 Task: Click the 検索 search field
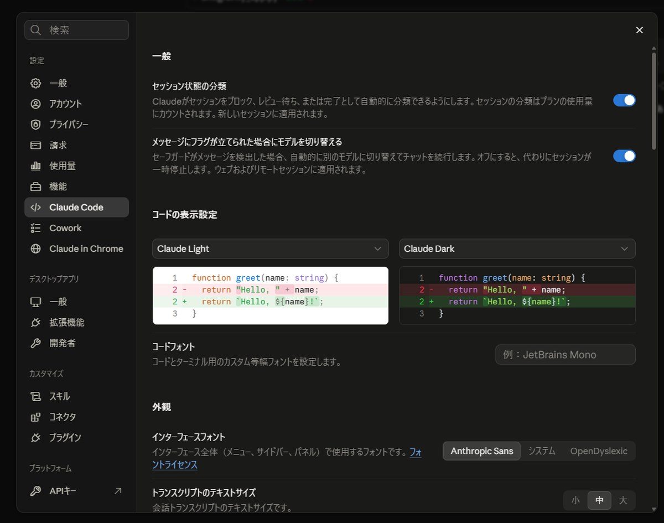tap(77, 30)
